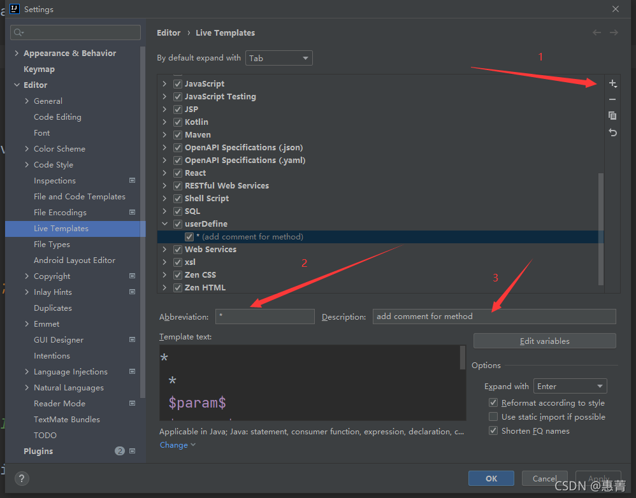
Task: Open the Plugins settings page
Action: [x=38, y=451]
